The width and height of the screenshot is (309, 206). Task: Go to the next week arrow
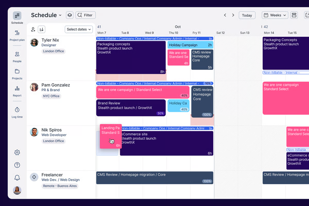pos(233,15)
